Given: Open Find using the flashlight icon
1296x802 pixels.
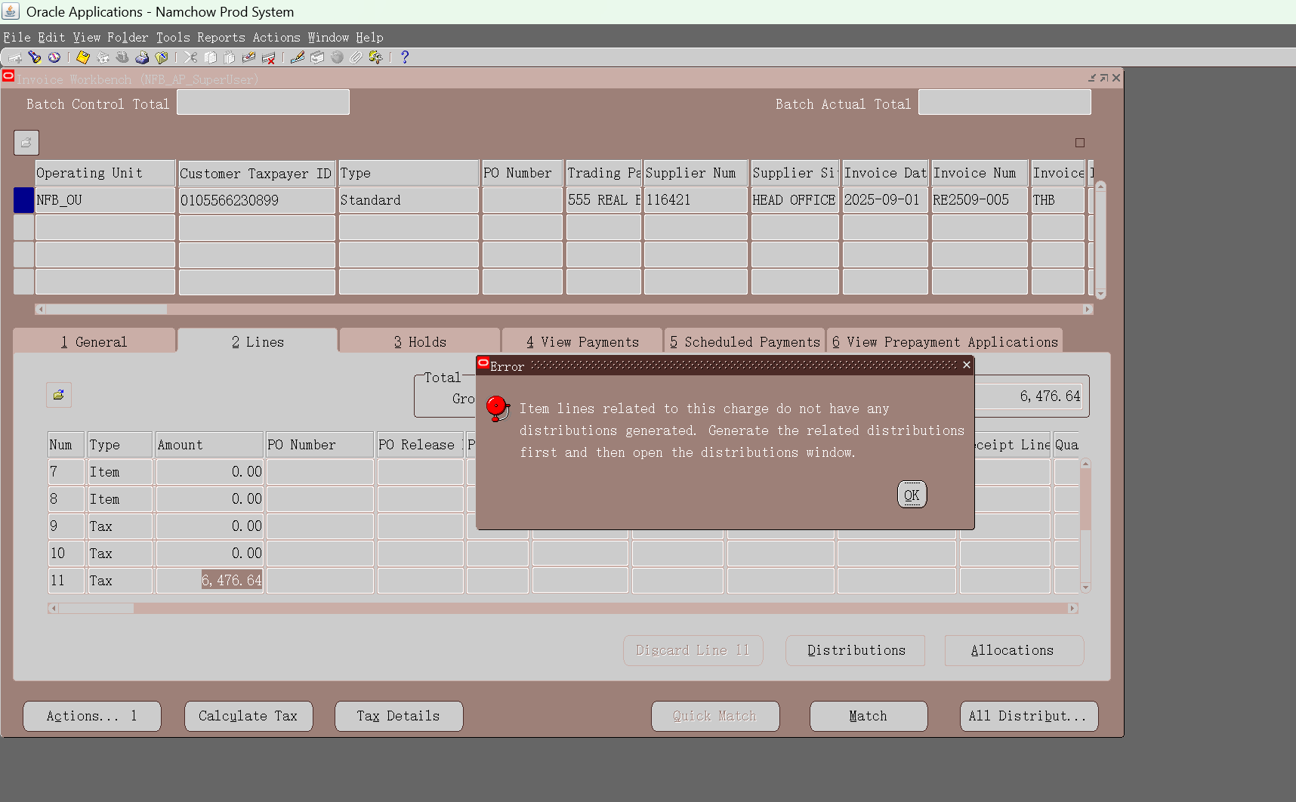Looking at the screenshot, I should click(35, 57).
